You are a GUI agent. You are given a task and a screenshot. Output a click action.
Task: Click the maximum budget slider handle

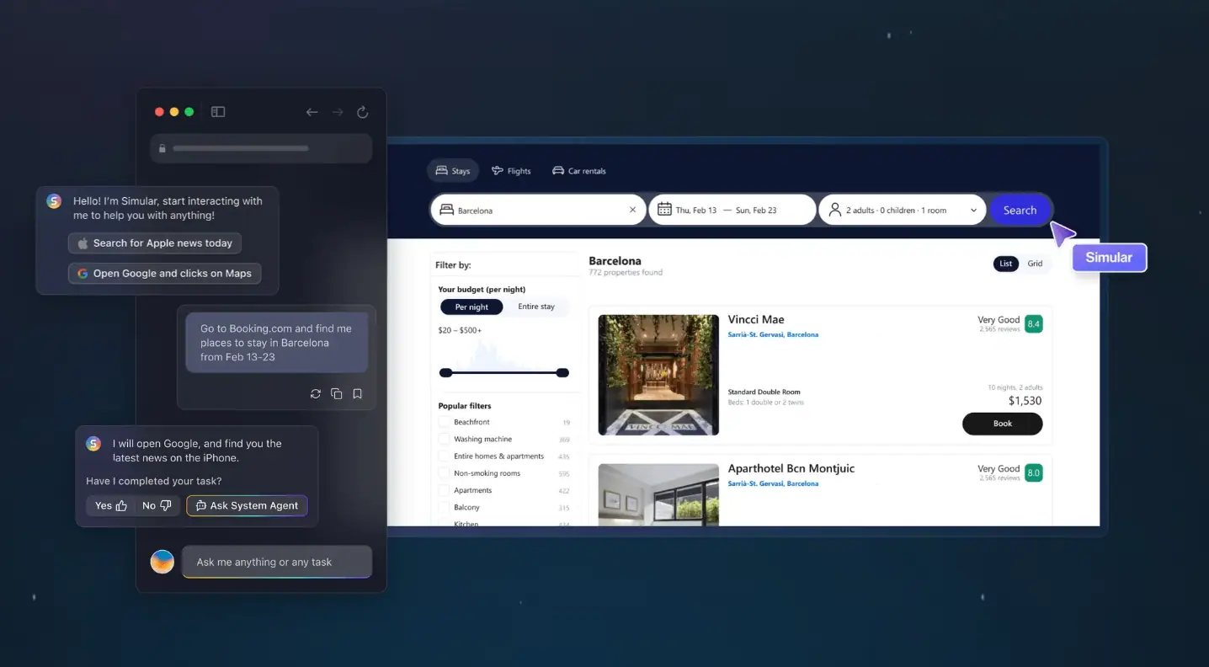[x=563, y=373]
